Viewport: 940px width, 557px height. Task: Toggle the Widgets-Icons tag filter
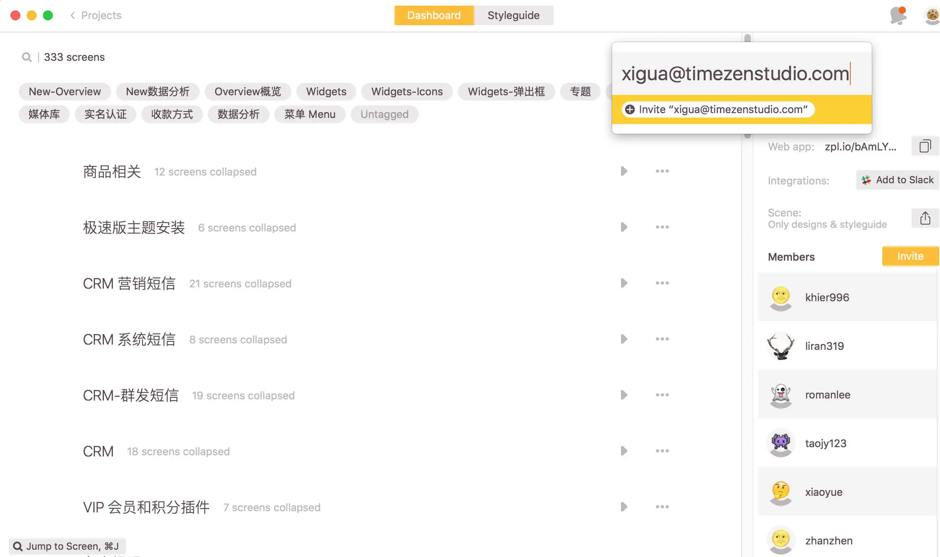407,92
